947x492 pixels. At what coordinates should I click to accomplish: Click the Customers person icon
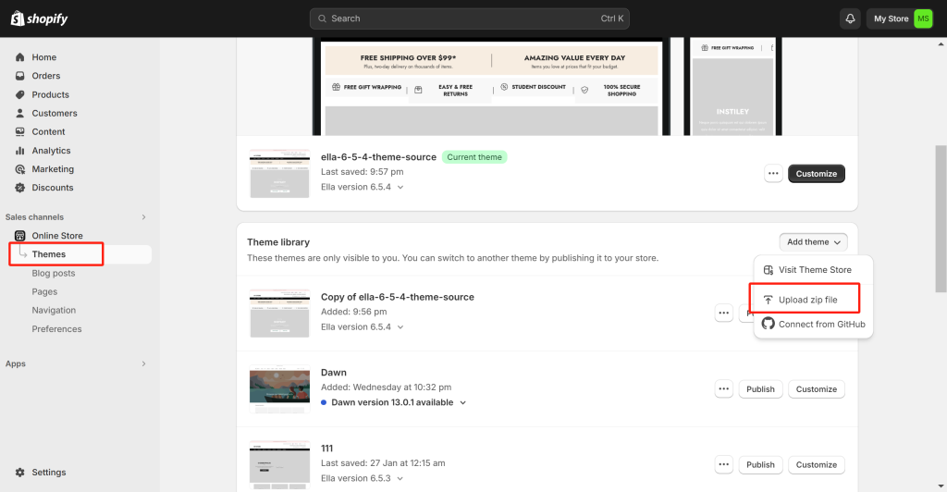click(20, 114)
